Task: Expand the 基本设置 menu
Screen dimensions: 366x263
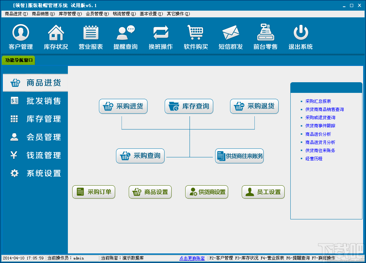Action: coord(151,14)
